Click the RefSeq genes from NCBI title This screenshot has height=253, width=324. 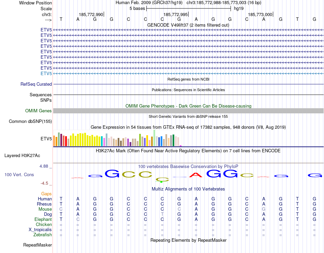pos(188,79)
